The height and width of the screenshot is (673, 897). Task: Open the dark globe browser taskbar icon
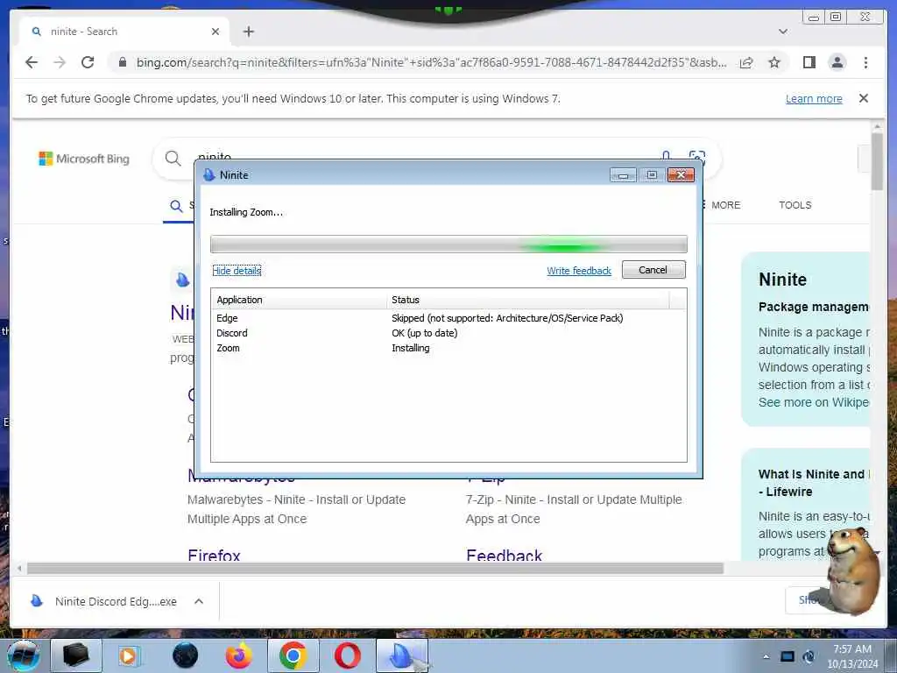coord(185,655)
